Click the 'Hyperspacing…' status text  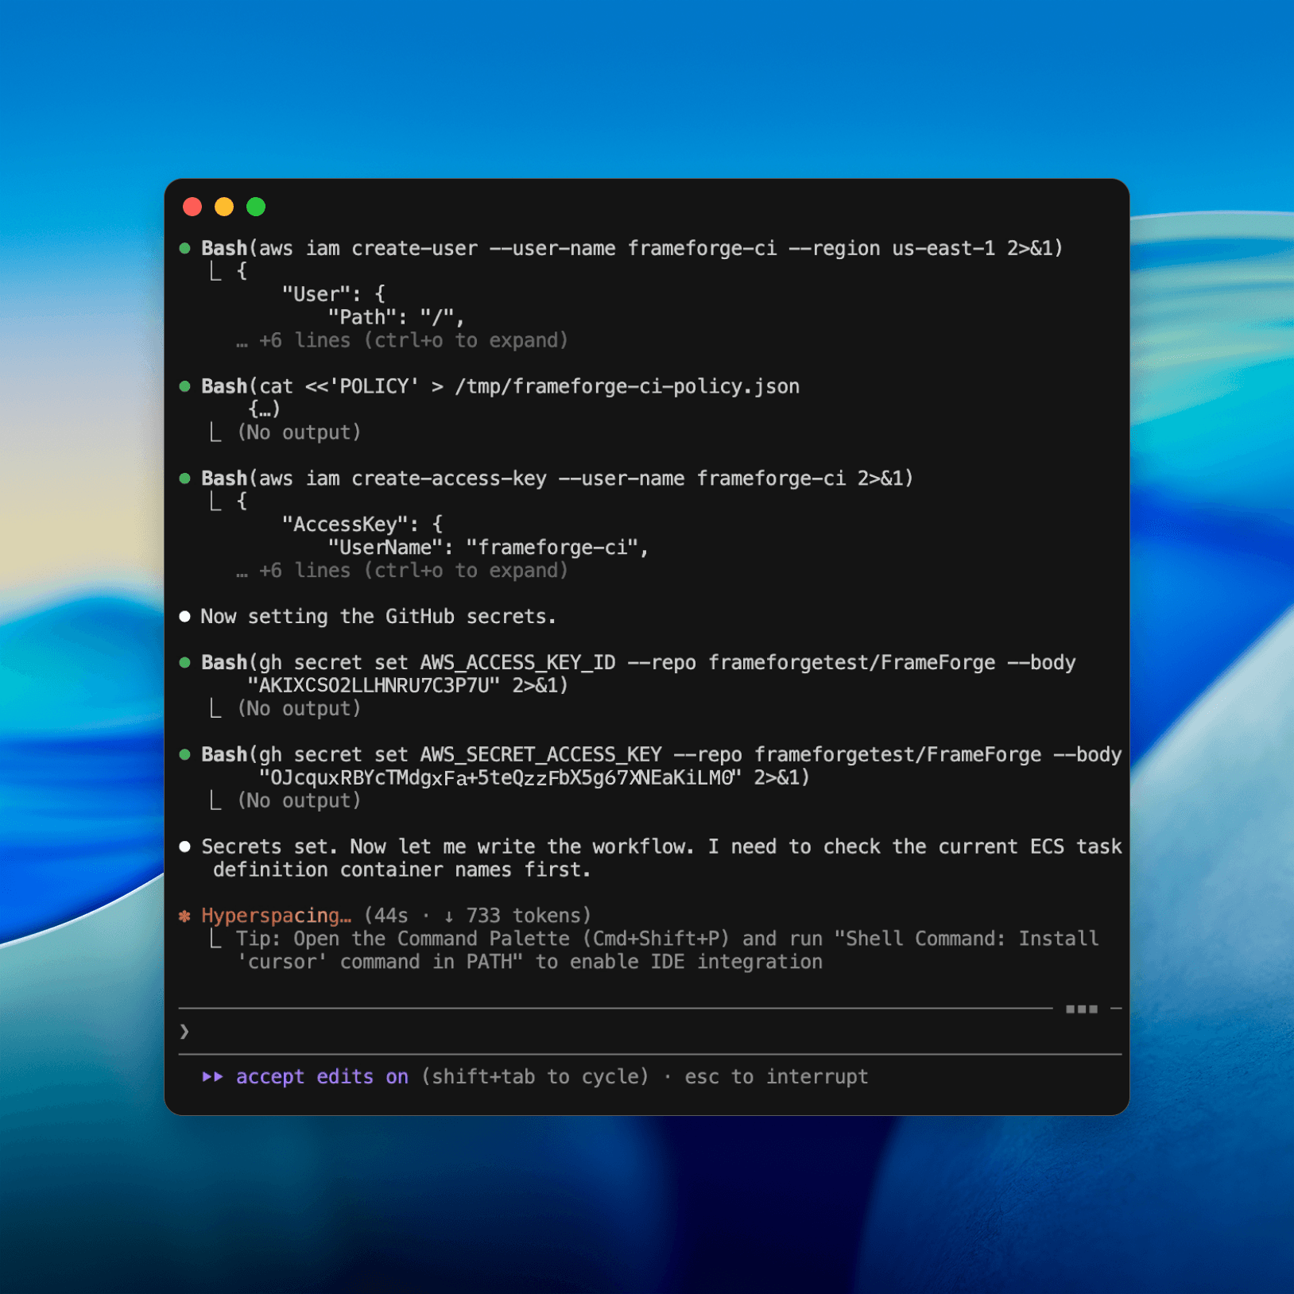[276, 916]
